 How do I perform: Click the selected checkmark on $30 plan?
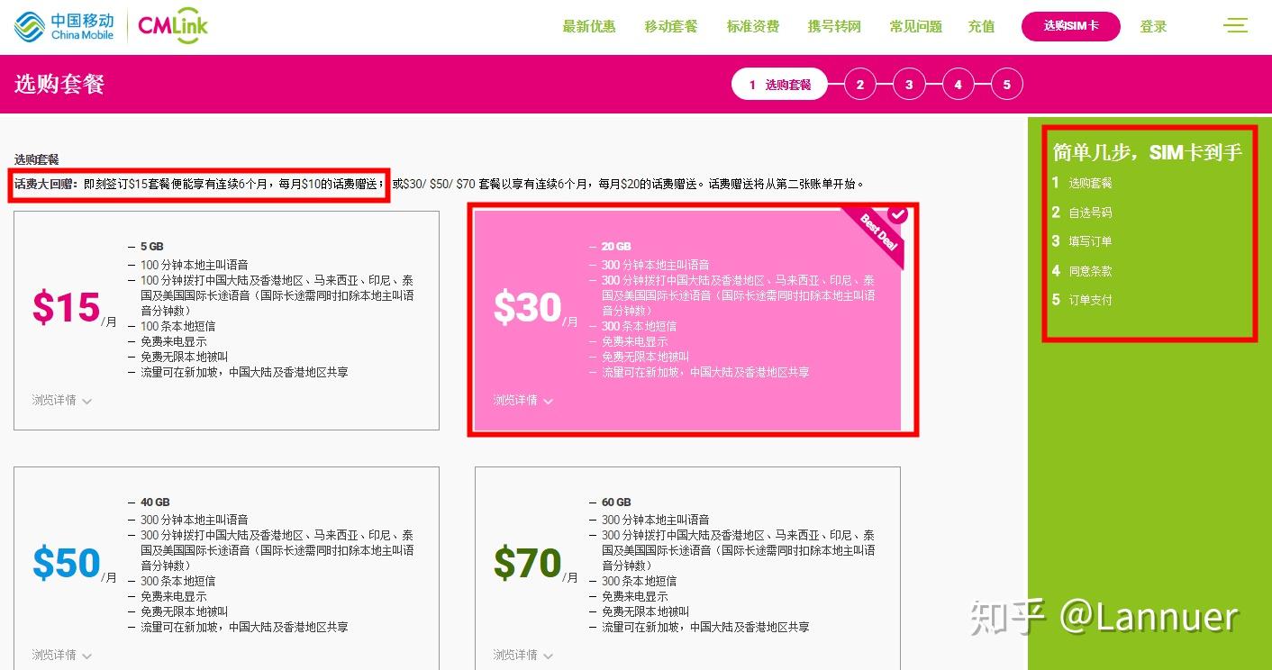pos(897,213)
